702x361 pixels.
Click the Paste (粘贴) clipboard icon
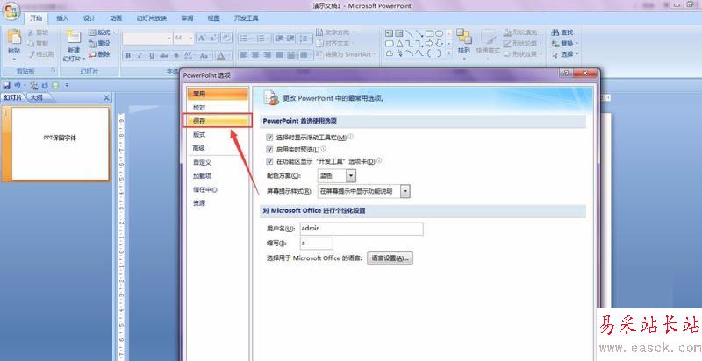14,37
